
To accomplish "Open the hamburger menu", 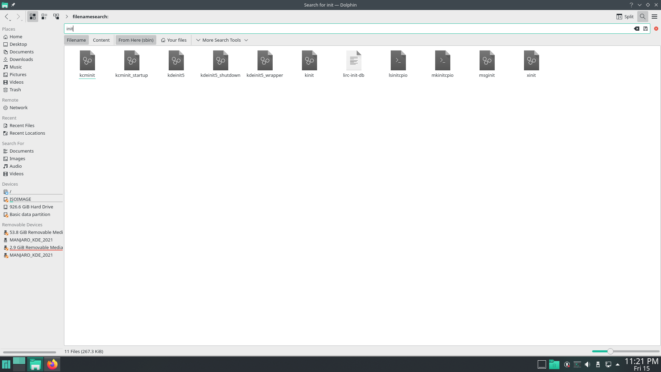I will coord(654,17).
